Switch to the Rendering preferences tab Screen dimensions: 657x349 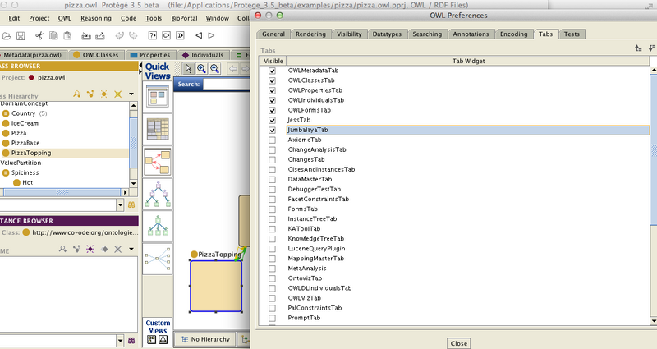click(310, 34)
